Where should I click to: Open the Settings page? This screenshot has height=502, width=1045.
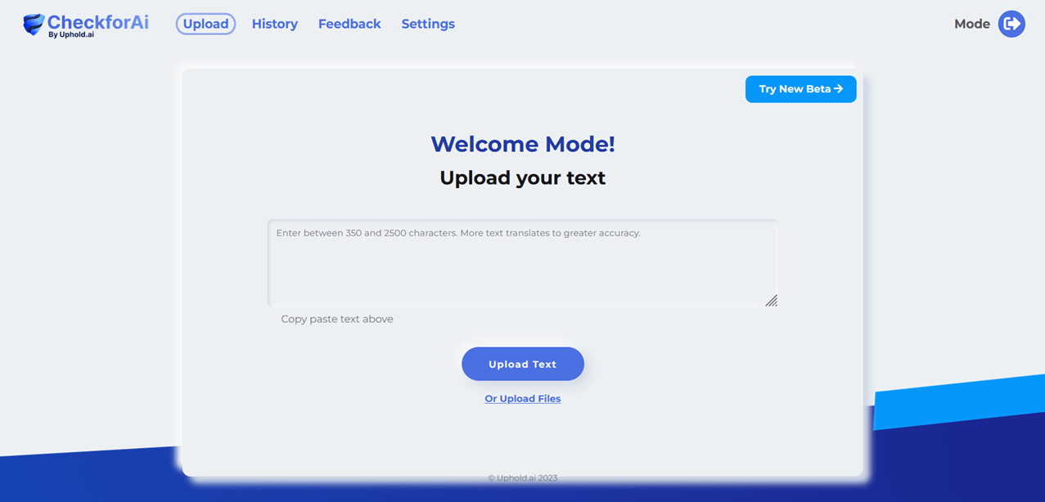[x=428, y=24]
